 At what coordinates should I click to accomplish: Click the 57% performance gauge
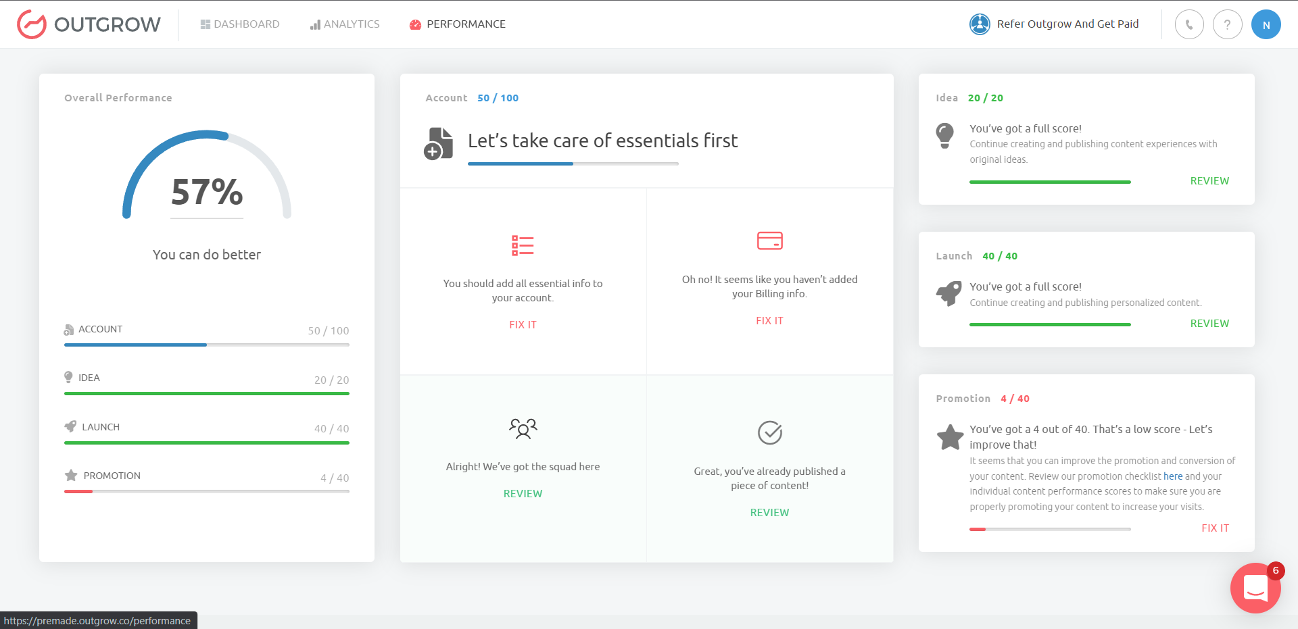(x=207, y=176)
